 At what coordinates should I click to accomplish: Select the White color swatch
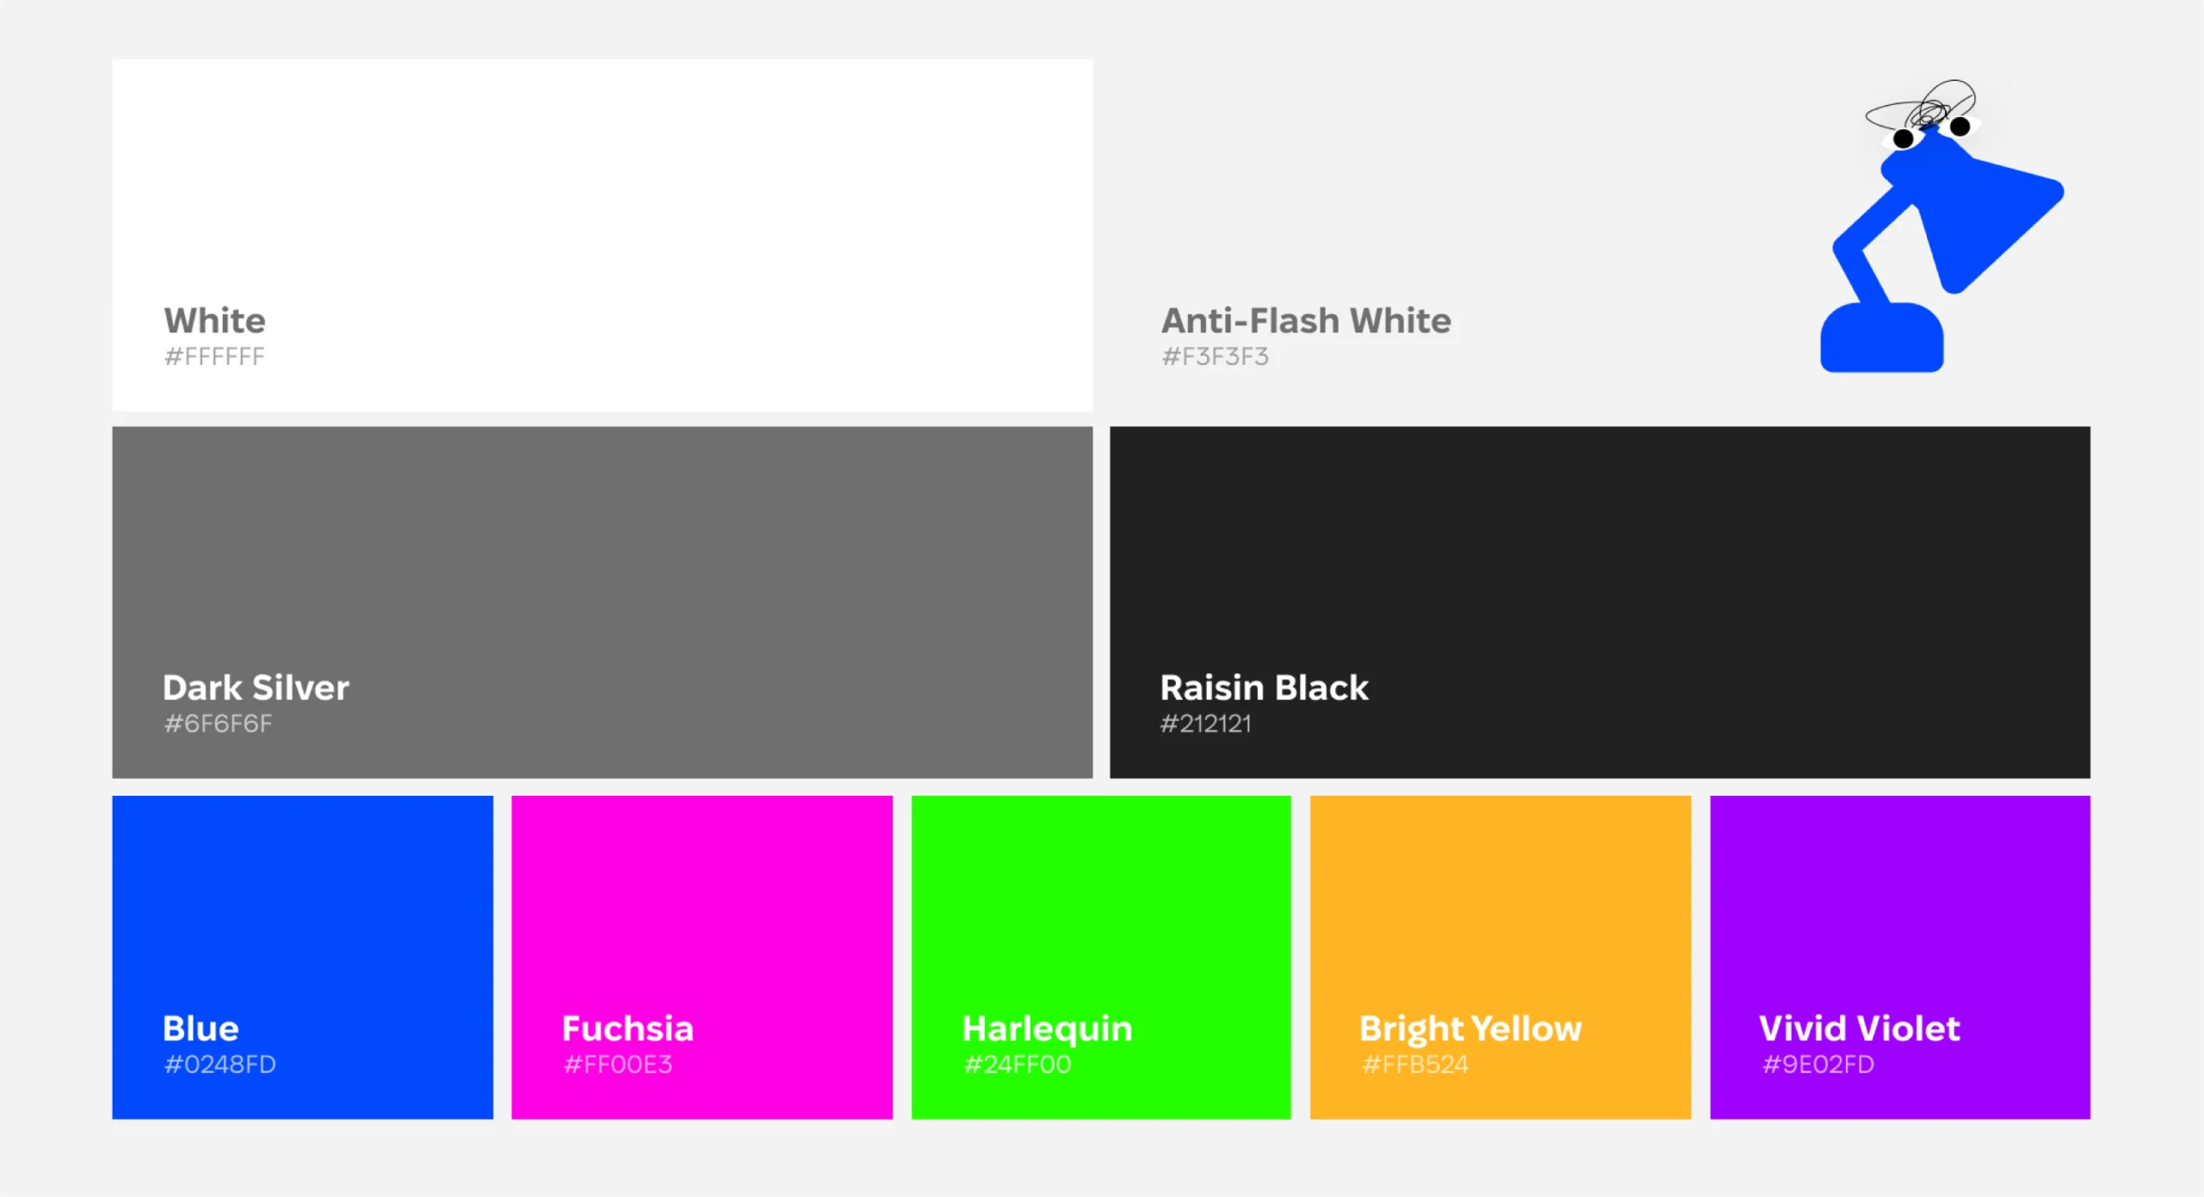[602, 235]
